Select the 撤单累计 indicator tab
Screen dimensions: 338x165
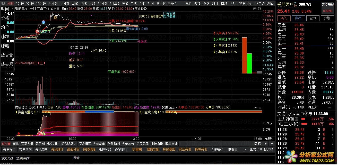point(171,144)
